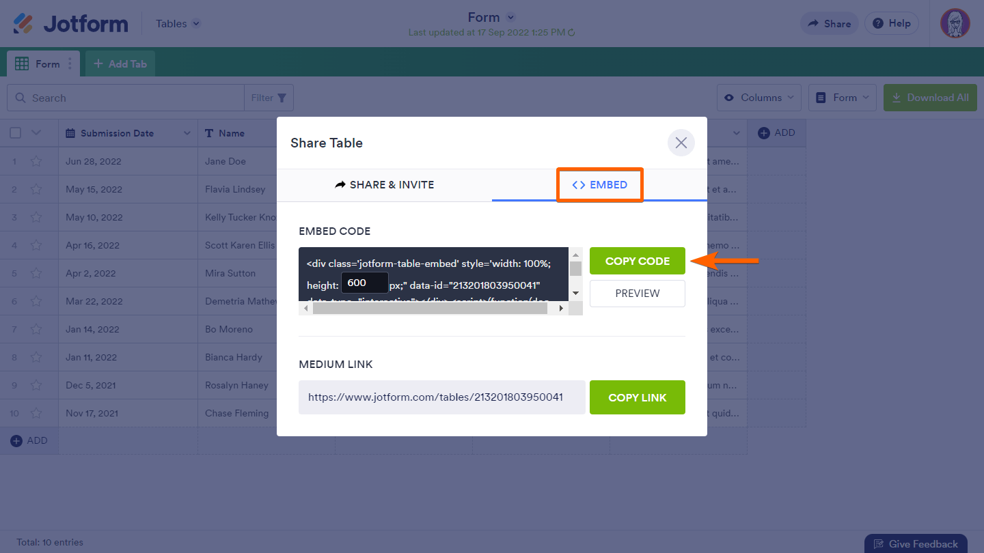Click the Medium link URL field
This screenshot has width=984, height=553.
442,397
